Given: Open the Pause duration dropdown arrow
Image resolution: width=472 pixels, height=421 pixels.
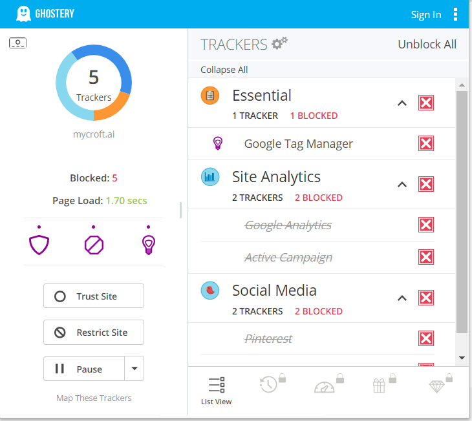Looking at the screenshot, I should (x=134, y=369).
